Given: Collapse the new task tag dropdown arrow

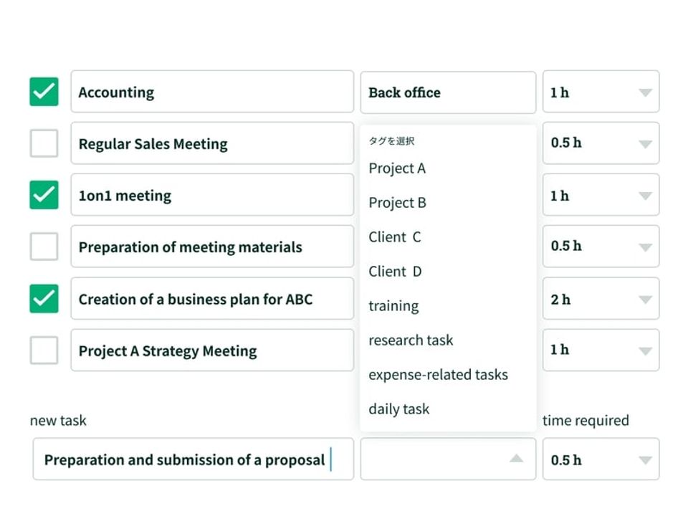Looking at the screenshot, I should click(x=516, y=459).
